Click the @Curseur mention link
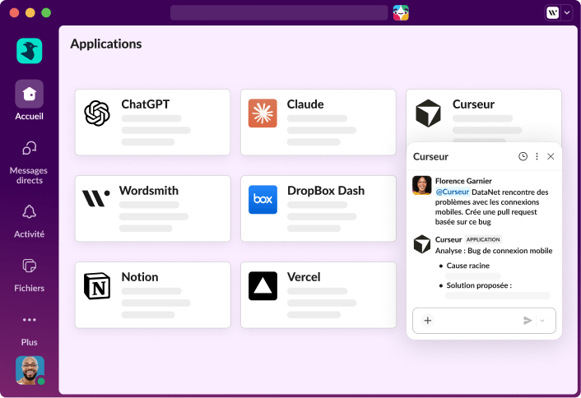 click(x=453, y=192)
